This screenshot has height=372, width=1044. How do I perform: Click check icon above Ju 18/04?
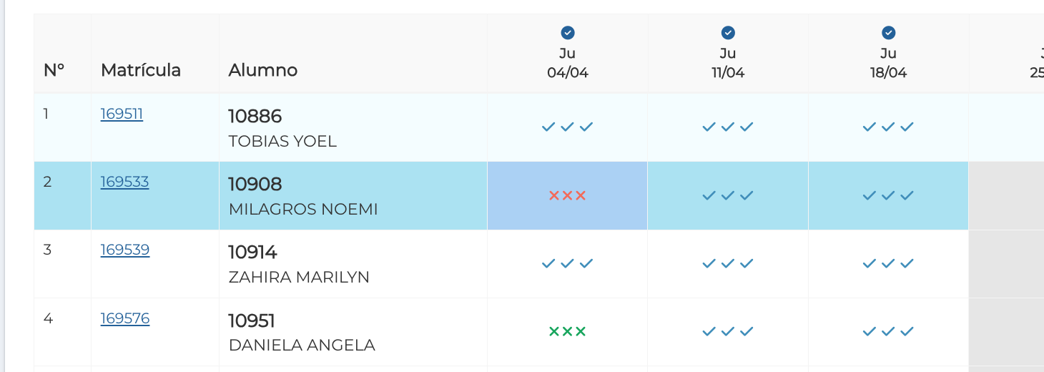[x=888, y=33]
